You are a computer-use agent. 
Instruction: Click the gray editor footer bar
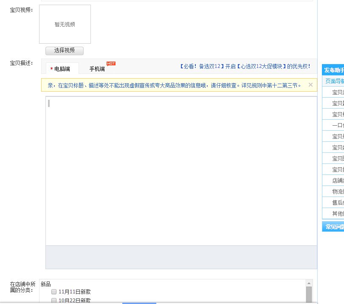click(x=181, y=257)
